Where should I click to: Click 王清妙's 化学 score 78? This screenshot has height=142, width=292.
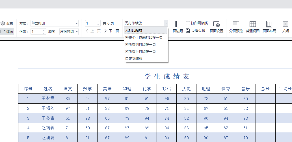click(147, 108)
